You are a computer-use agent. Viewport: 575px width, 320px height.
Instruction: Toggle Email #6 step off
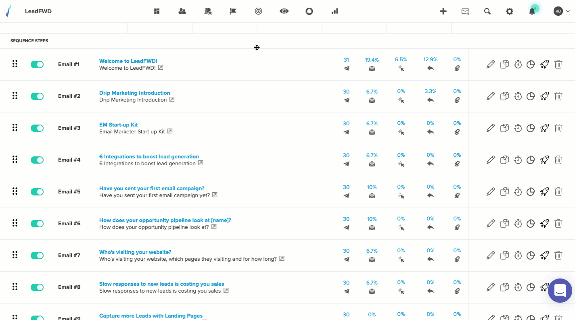tap(37, 224)
